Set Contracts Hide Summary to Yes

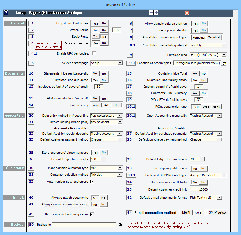[x=195, y=93]
